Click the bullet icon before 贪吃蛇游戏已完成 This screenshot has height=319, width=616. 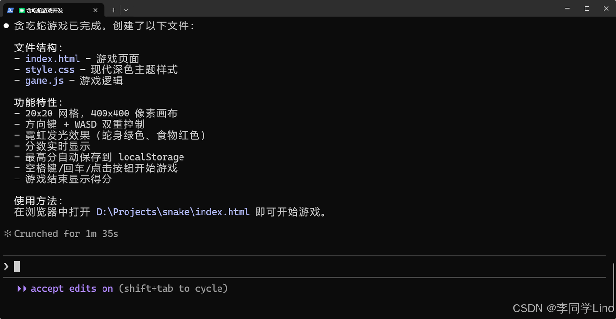pos(6,26)
